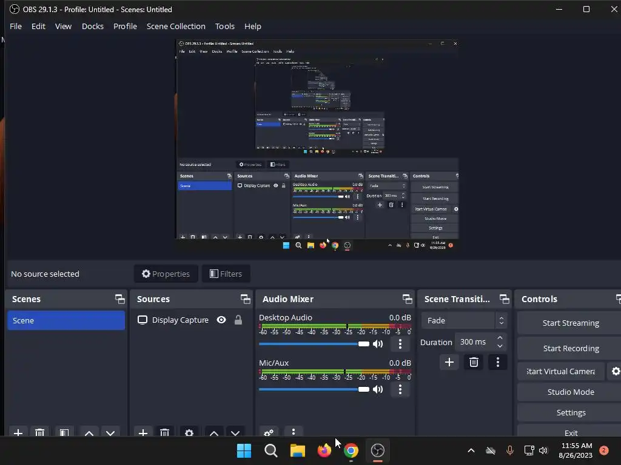Viewport: 621px width, 465px height.
Task: Start the Virtual Camera
Action: [x=561, y=371]
